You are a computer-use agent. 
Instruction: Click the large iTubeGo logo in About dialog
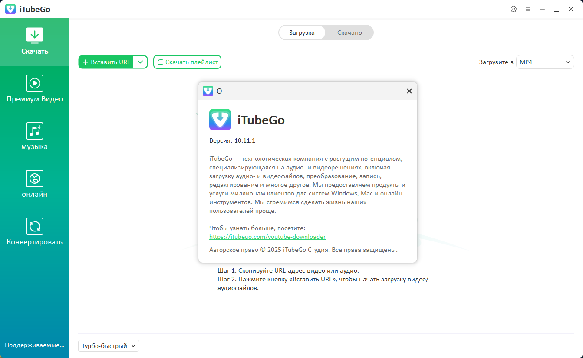pyautogui.click(x=220, y=120)
